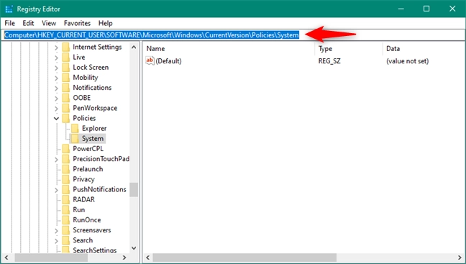Expand the Internet Settings key

pos(57,47)
